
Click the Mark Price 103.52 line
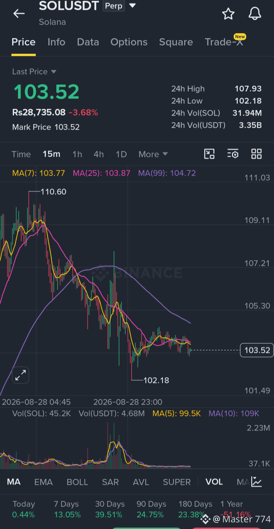click(x=46, y=127)
